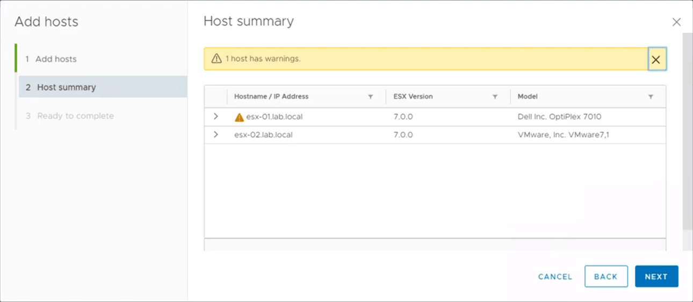
Task: Open the ESX Version column filter
Action: 495,97
